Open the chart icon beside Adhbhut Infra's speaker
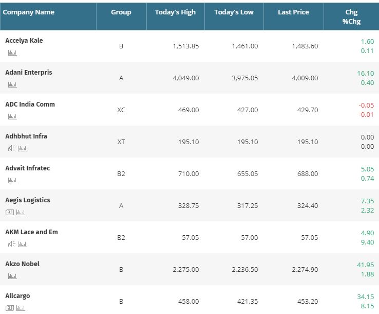The height and width of the screenshot is (314, 379). [22, 148]
